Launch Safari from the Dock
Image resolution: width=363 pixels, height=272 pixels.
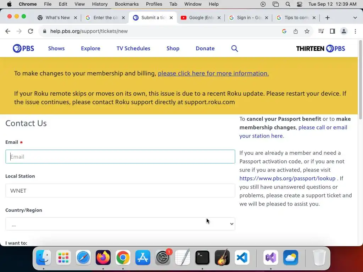[x=83, y=257]
